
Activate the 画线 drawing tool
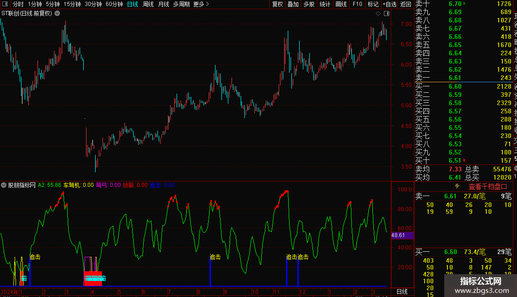(x=341, y=4)
